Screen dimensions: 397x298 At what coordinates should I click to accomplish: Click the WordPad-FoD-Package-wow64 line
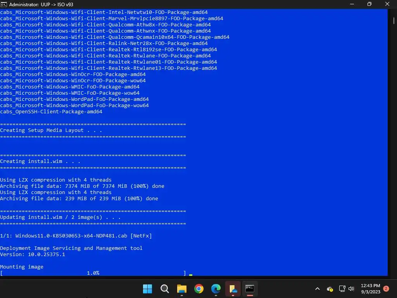pyautogui.click(x=74, y=106)
